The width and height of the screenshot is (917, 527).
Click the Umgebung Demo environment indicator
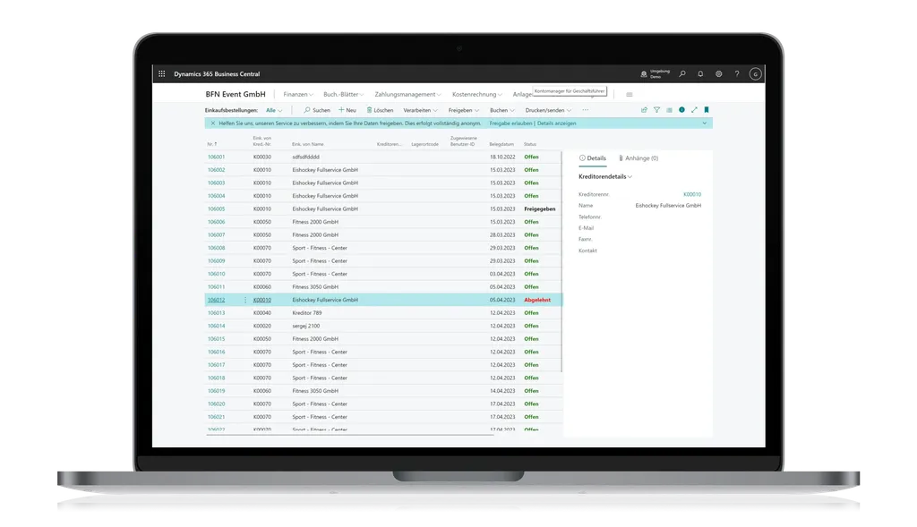(x=655, y=74)
